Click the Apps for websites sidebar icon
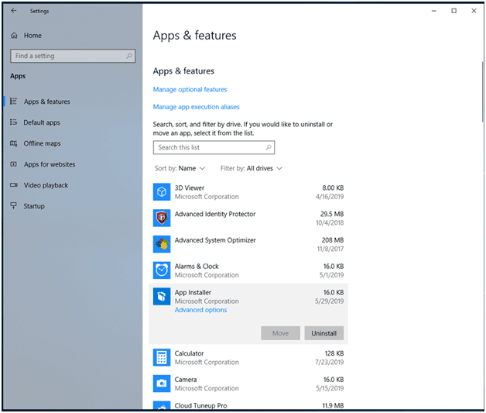 point(14,164)
